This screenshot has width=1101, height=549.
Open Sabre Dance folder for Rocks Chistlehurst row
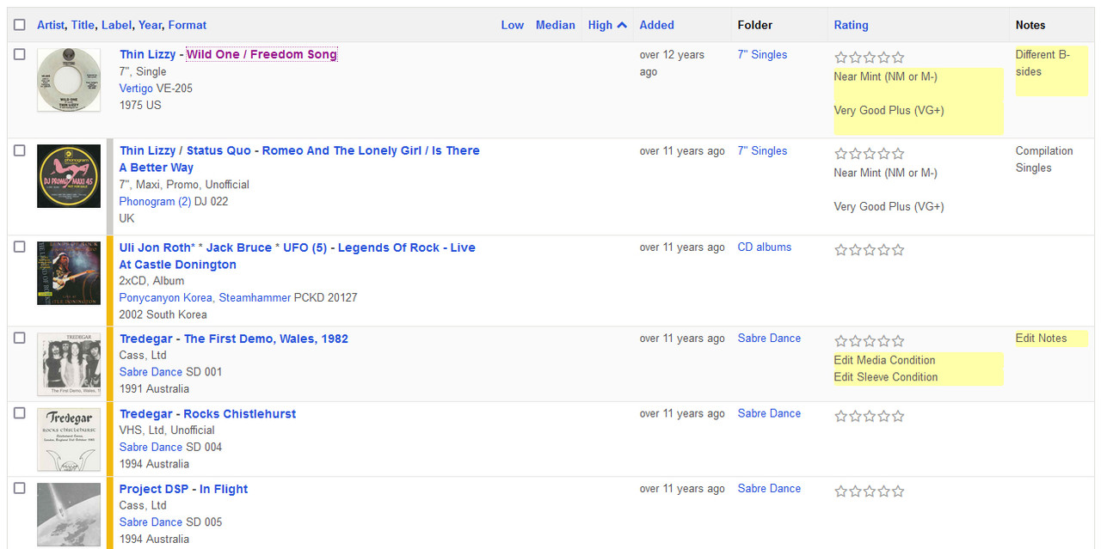(769, 413)
